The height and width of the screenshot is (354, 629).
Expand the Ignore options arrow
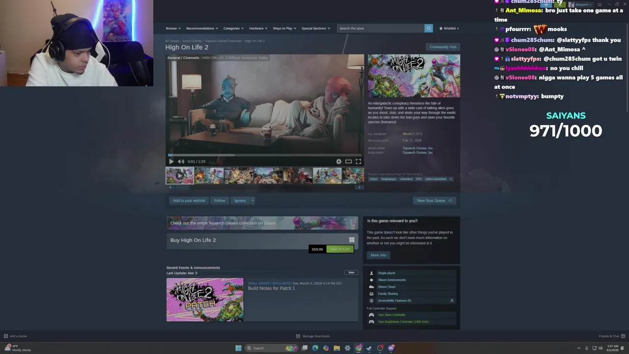pyautogui.click(x=252, y=201)
